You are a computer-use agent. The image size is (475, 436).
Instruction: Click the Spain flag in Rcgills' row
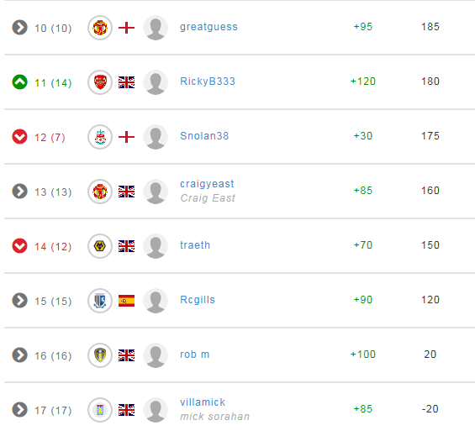click(x=126, y=301)
